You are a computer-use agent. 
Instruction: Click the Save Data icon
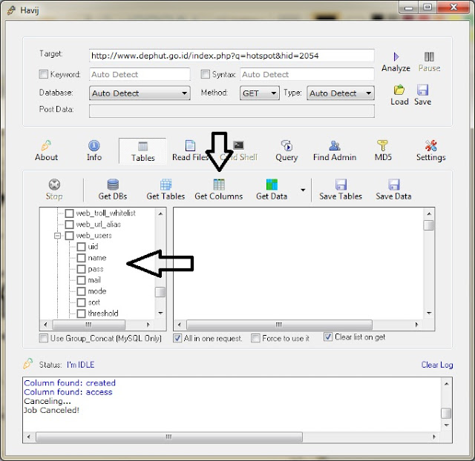point(394,185)
